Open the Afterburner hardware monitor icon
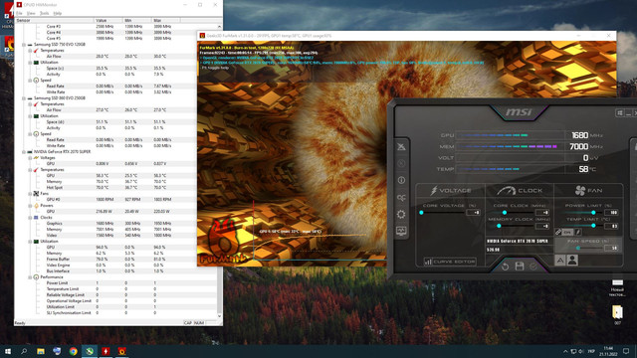 pos(401,231)
